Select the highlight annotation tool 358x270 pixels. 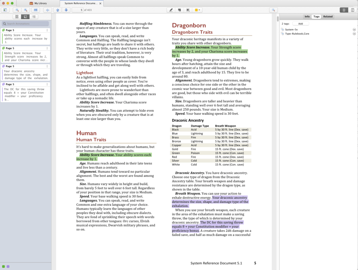click(x=171, y=9)
